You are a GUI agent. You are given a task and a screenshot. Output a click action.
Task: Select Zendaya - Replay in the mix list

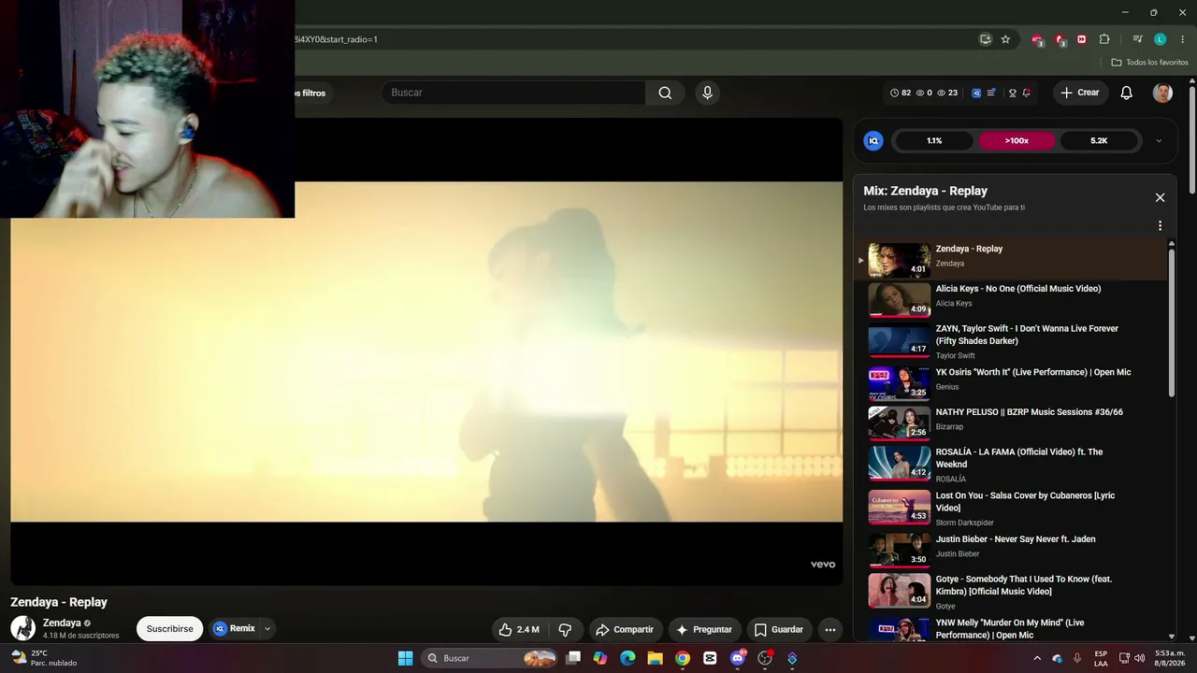pyautogui.click(x=1012, y=259)
